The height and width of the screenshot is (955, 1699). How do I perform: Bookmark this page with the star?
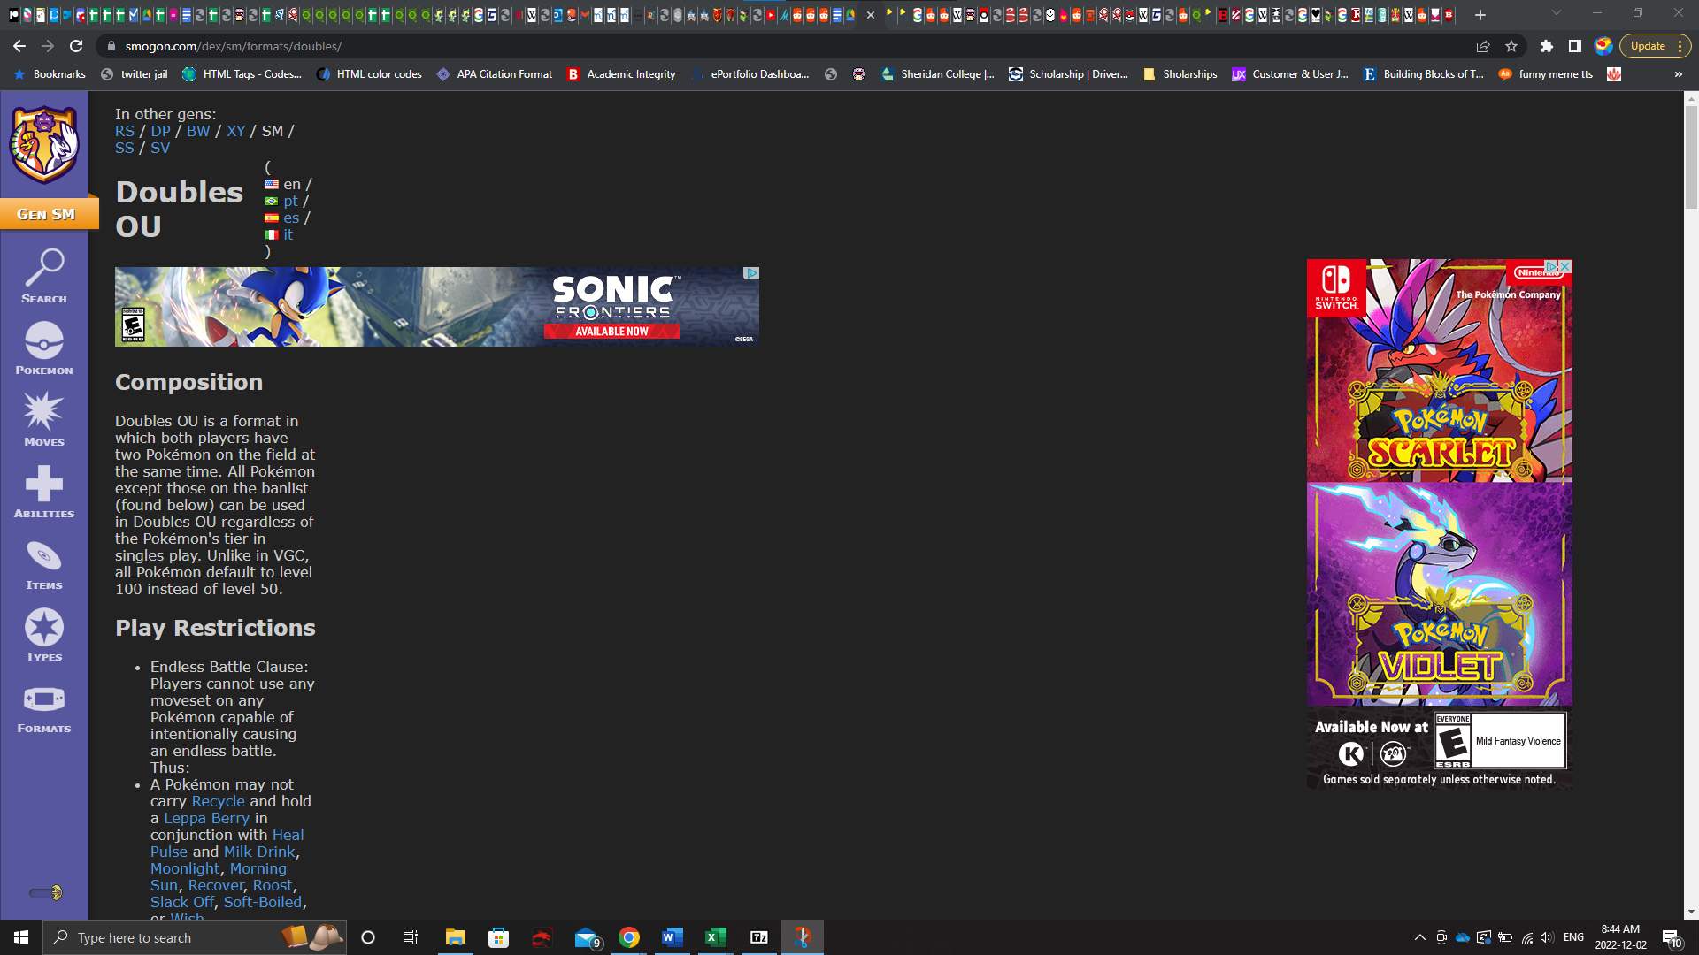point(1511,46)
